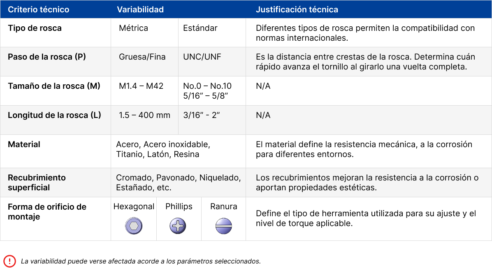
Task: Click the "Gruesa/Fina" cell
Action: coord(142,57)
